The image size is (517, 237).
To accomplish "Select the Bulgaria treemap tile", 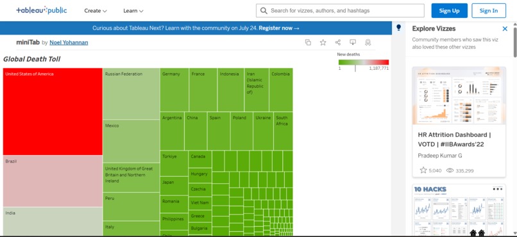I will click(x=200, y=229).
